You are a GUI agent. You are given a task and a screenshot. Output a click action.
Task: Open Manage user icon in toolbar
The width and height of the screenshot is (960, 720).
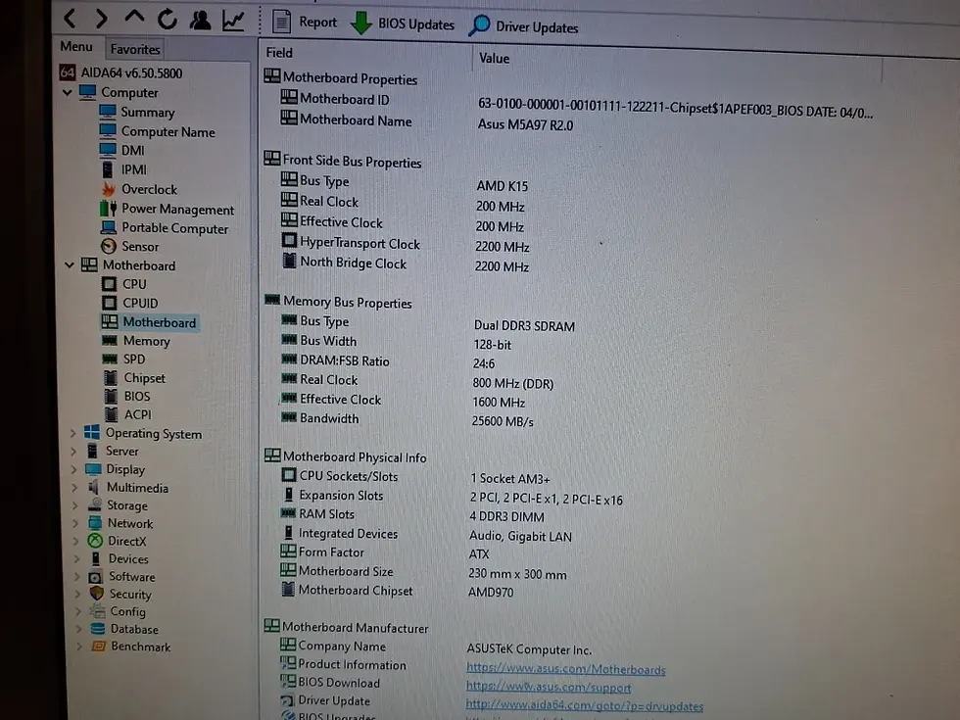[200, 20]
